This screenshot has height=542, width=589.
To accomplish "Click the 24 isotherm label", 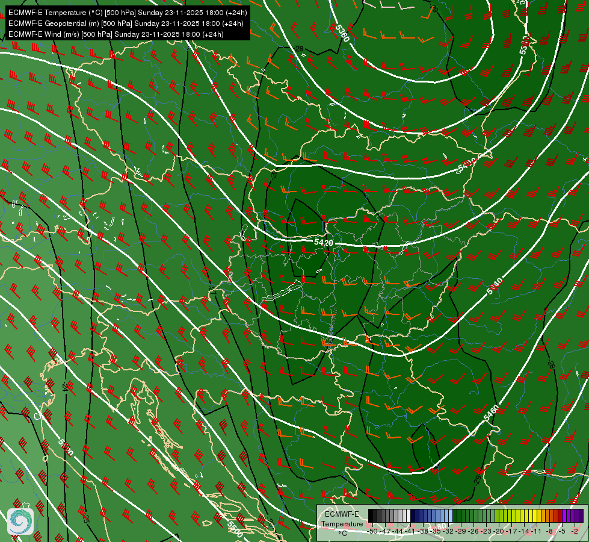I will (65, 386).
